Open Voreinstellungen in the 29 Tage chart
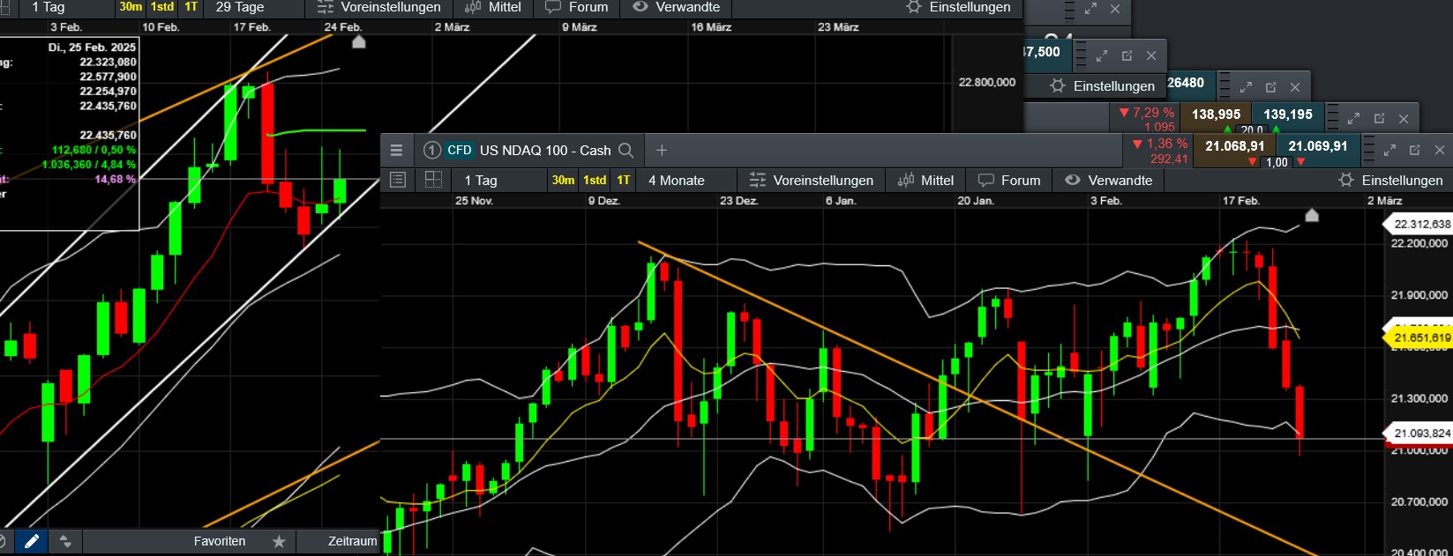This screenshot has height=556, width=1453. (379, 7)
